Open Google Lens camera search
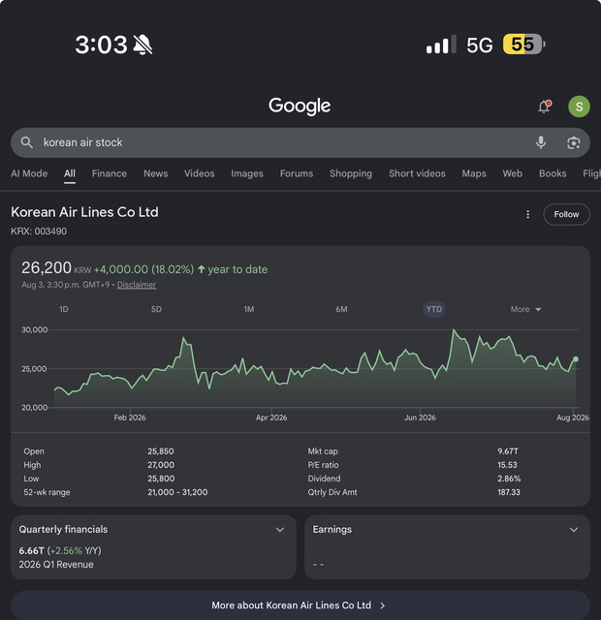This screenshot has width=601, height=620. [573, 142]
